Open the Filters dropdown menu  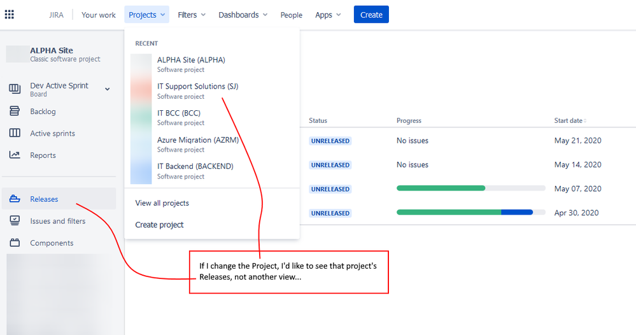192,15
